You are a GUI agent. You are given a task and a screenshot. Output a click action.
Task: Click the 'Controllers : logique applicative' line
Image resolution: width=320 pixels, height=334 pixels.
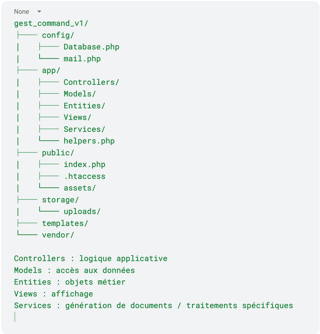pyautogui.click(x=91, y=258)
